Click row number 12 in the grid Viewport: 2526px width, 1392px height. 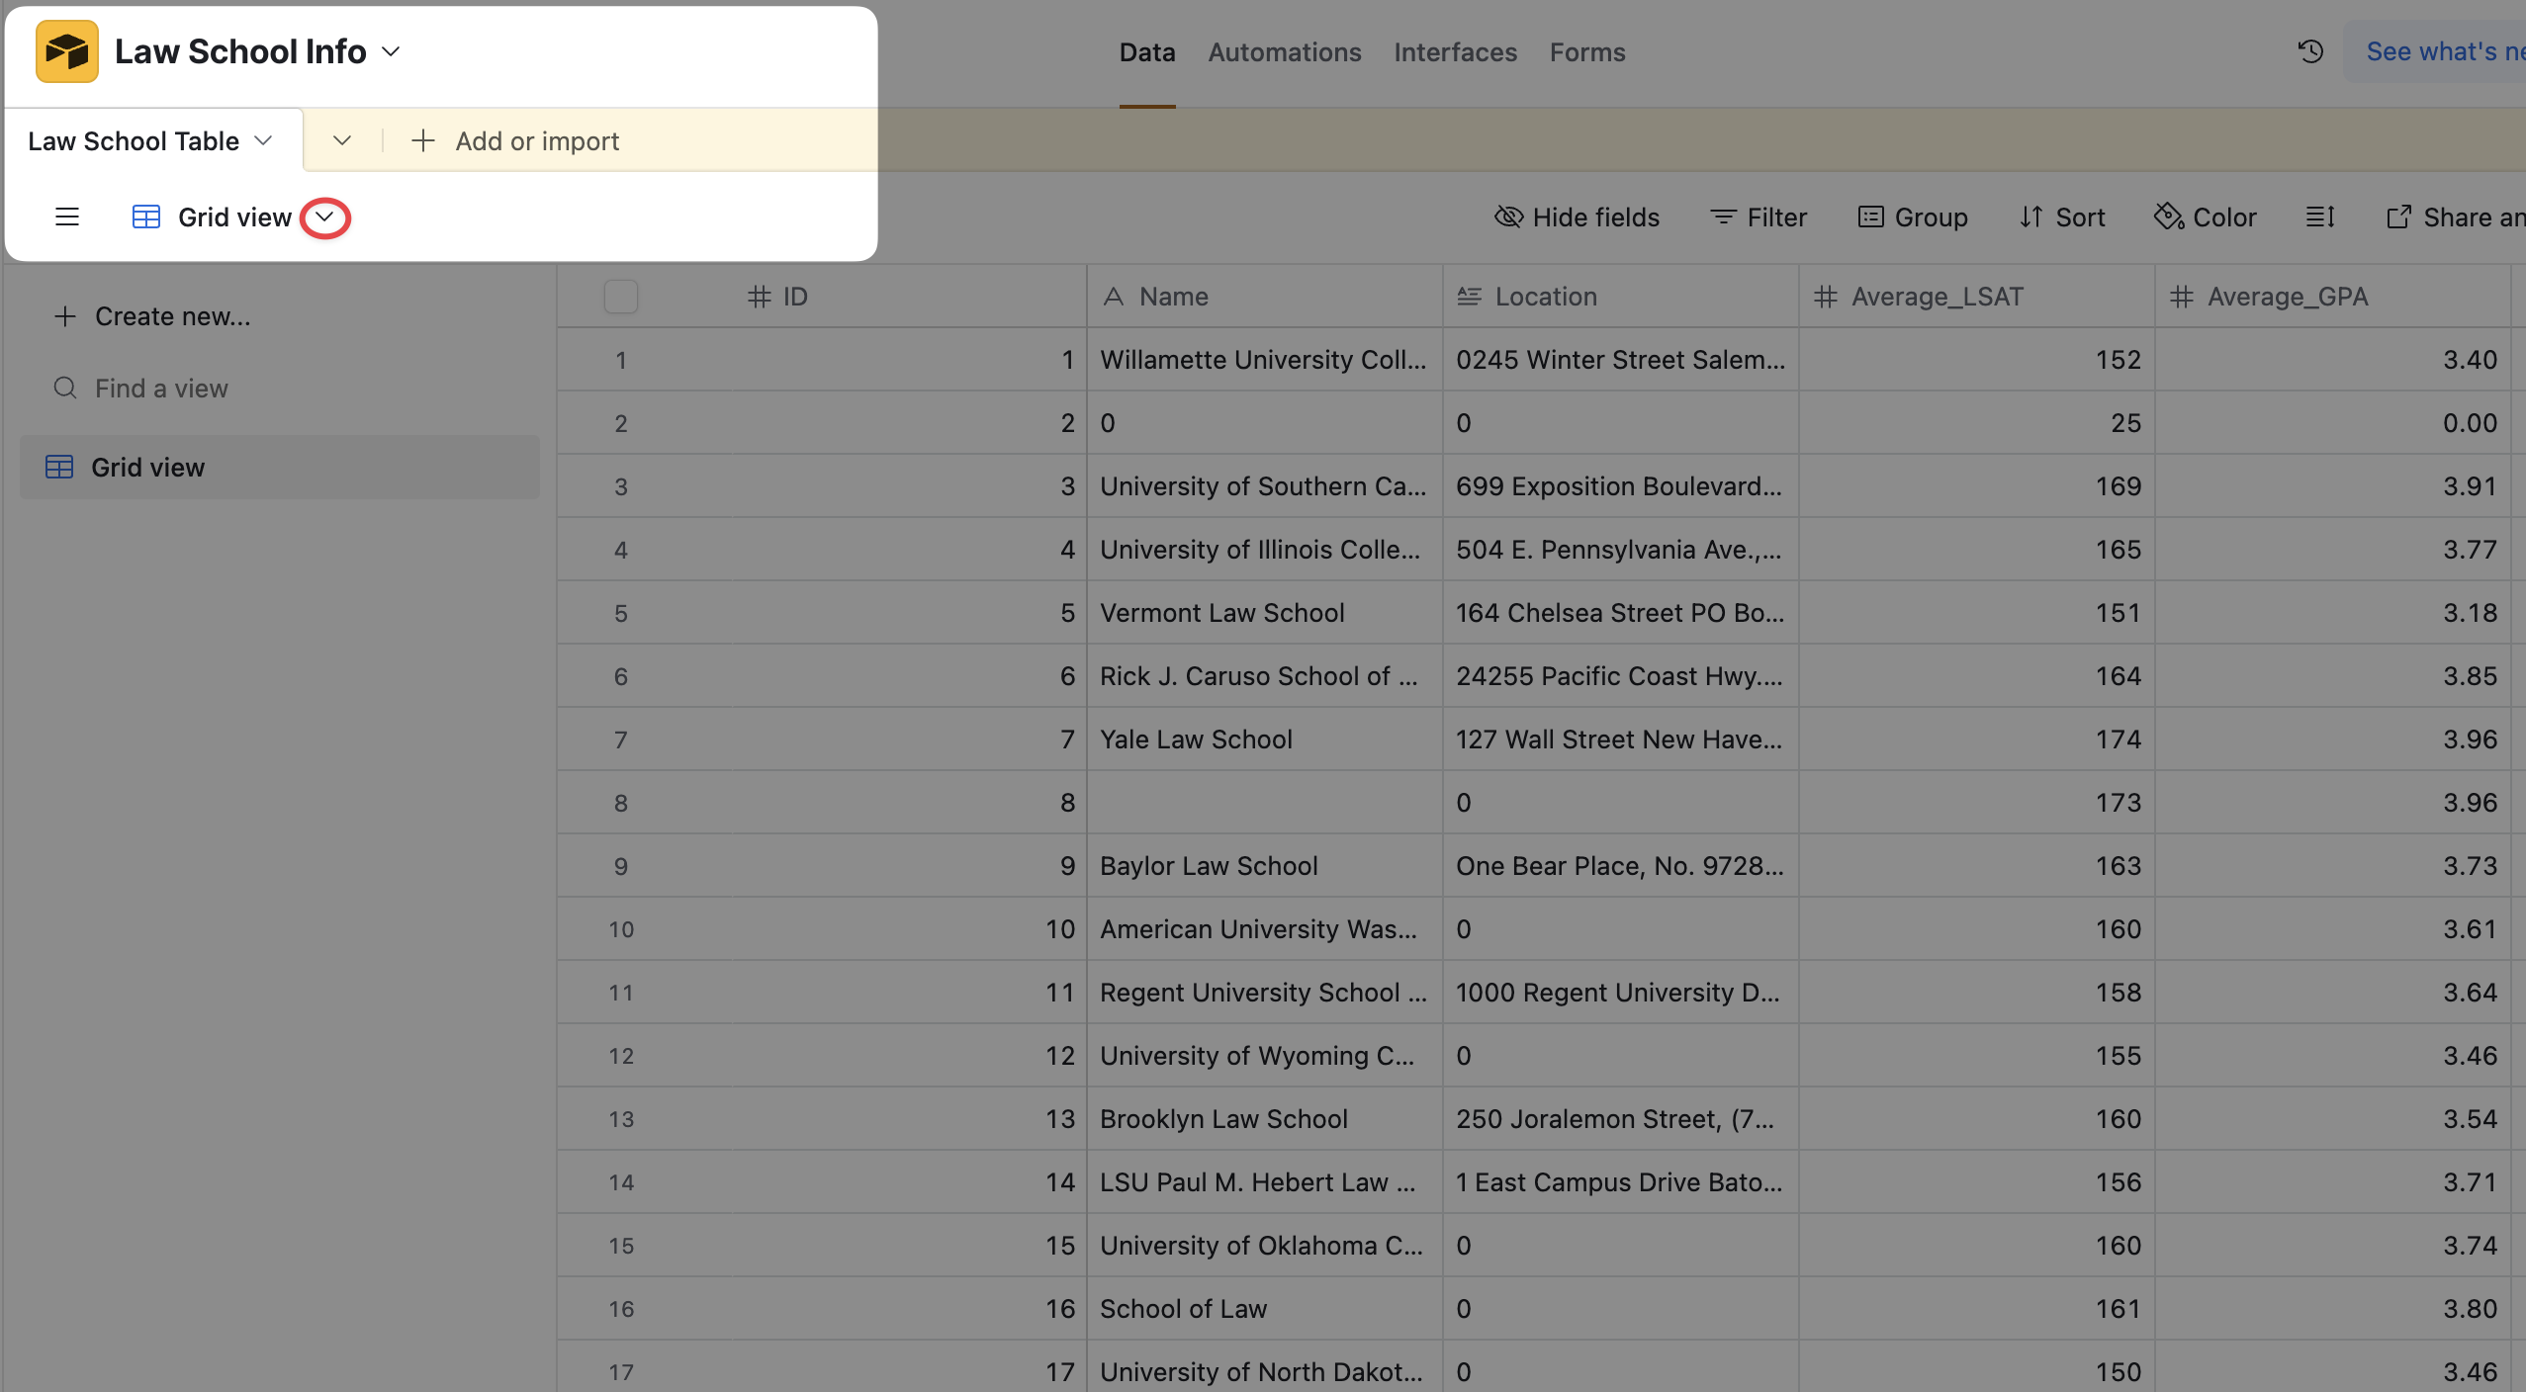(621, 1056)
